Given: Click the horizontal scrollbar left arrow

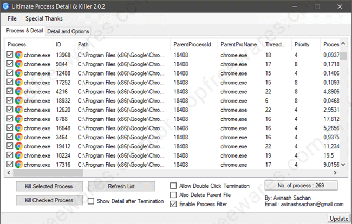Looking at the screenshot, I should coord(9,173).
